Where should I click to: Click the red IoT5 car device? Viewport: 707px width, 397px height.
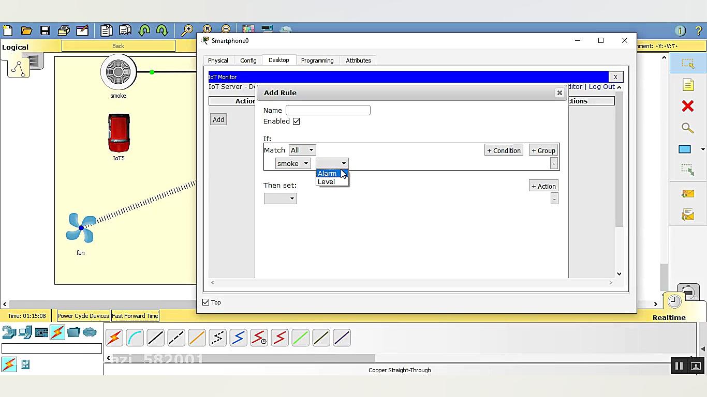(x=119, y=133)
